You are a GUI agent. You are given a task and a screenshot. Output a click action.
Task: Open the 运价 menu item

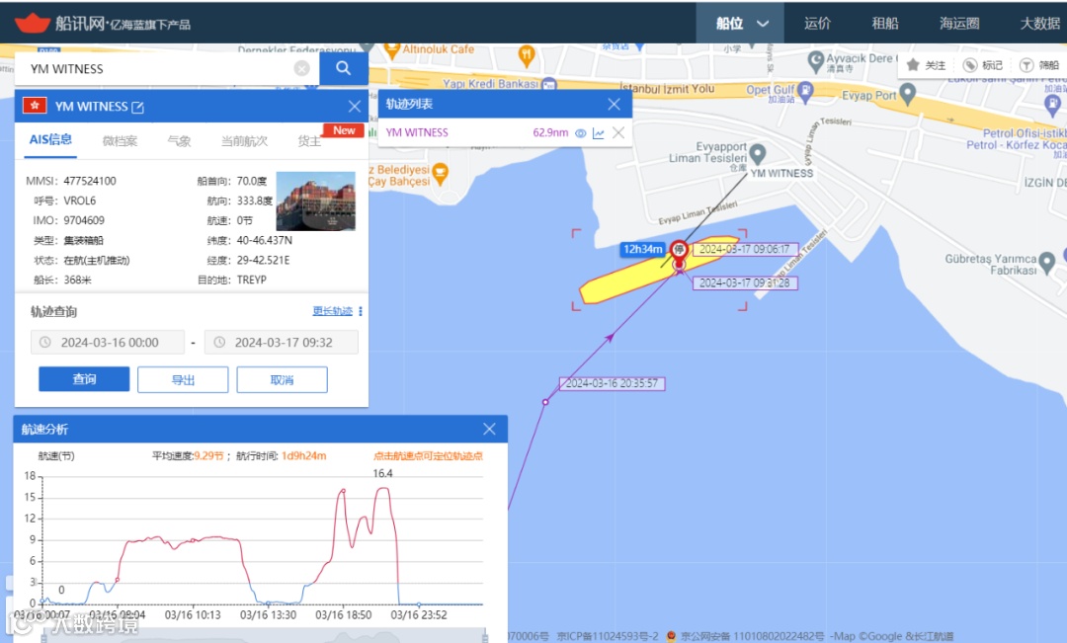point(817,23)
